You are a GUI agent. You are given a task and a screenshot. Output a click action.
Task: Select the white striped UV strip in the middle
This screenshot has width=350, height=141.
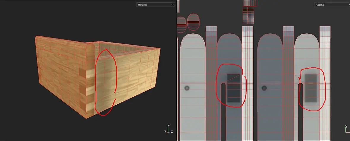(248, 83)
